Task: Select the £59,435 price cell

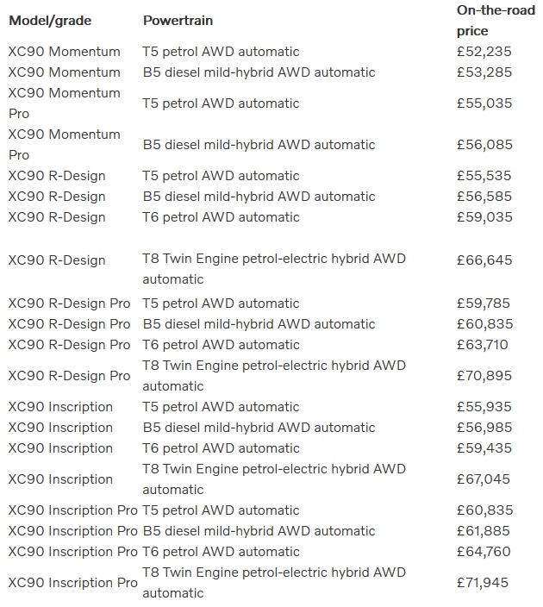Action: (484, 448)
